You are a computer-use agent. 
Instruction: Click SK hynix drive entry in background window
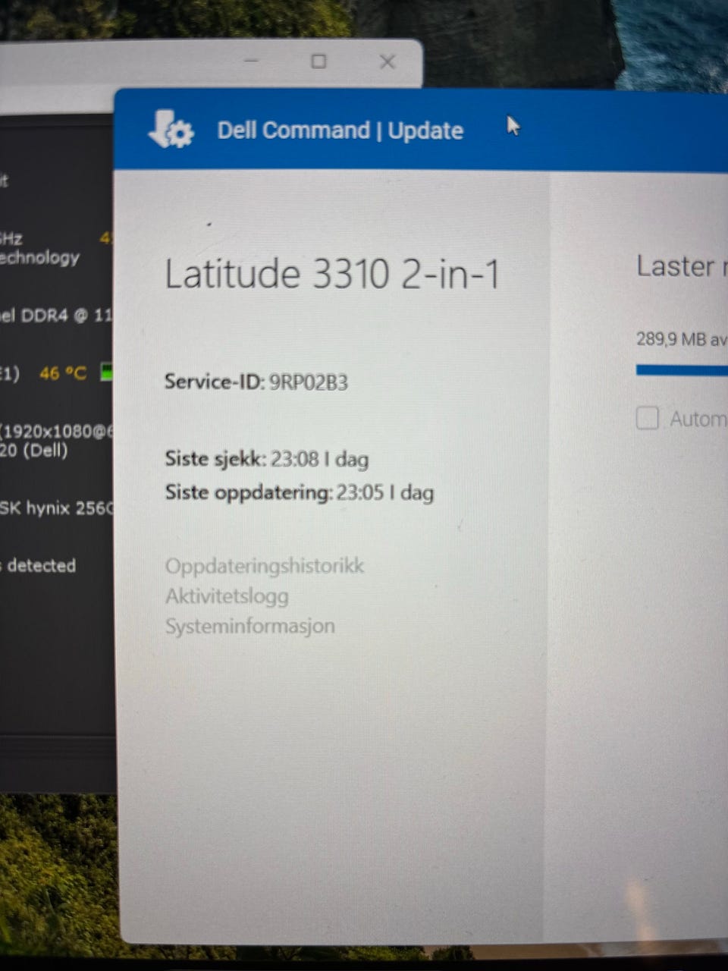pyautogui.click(x=56, y=507)
